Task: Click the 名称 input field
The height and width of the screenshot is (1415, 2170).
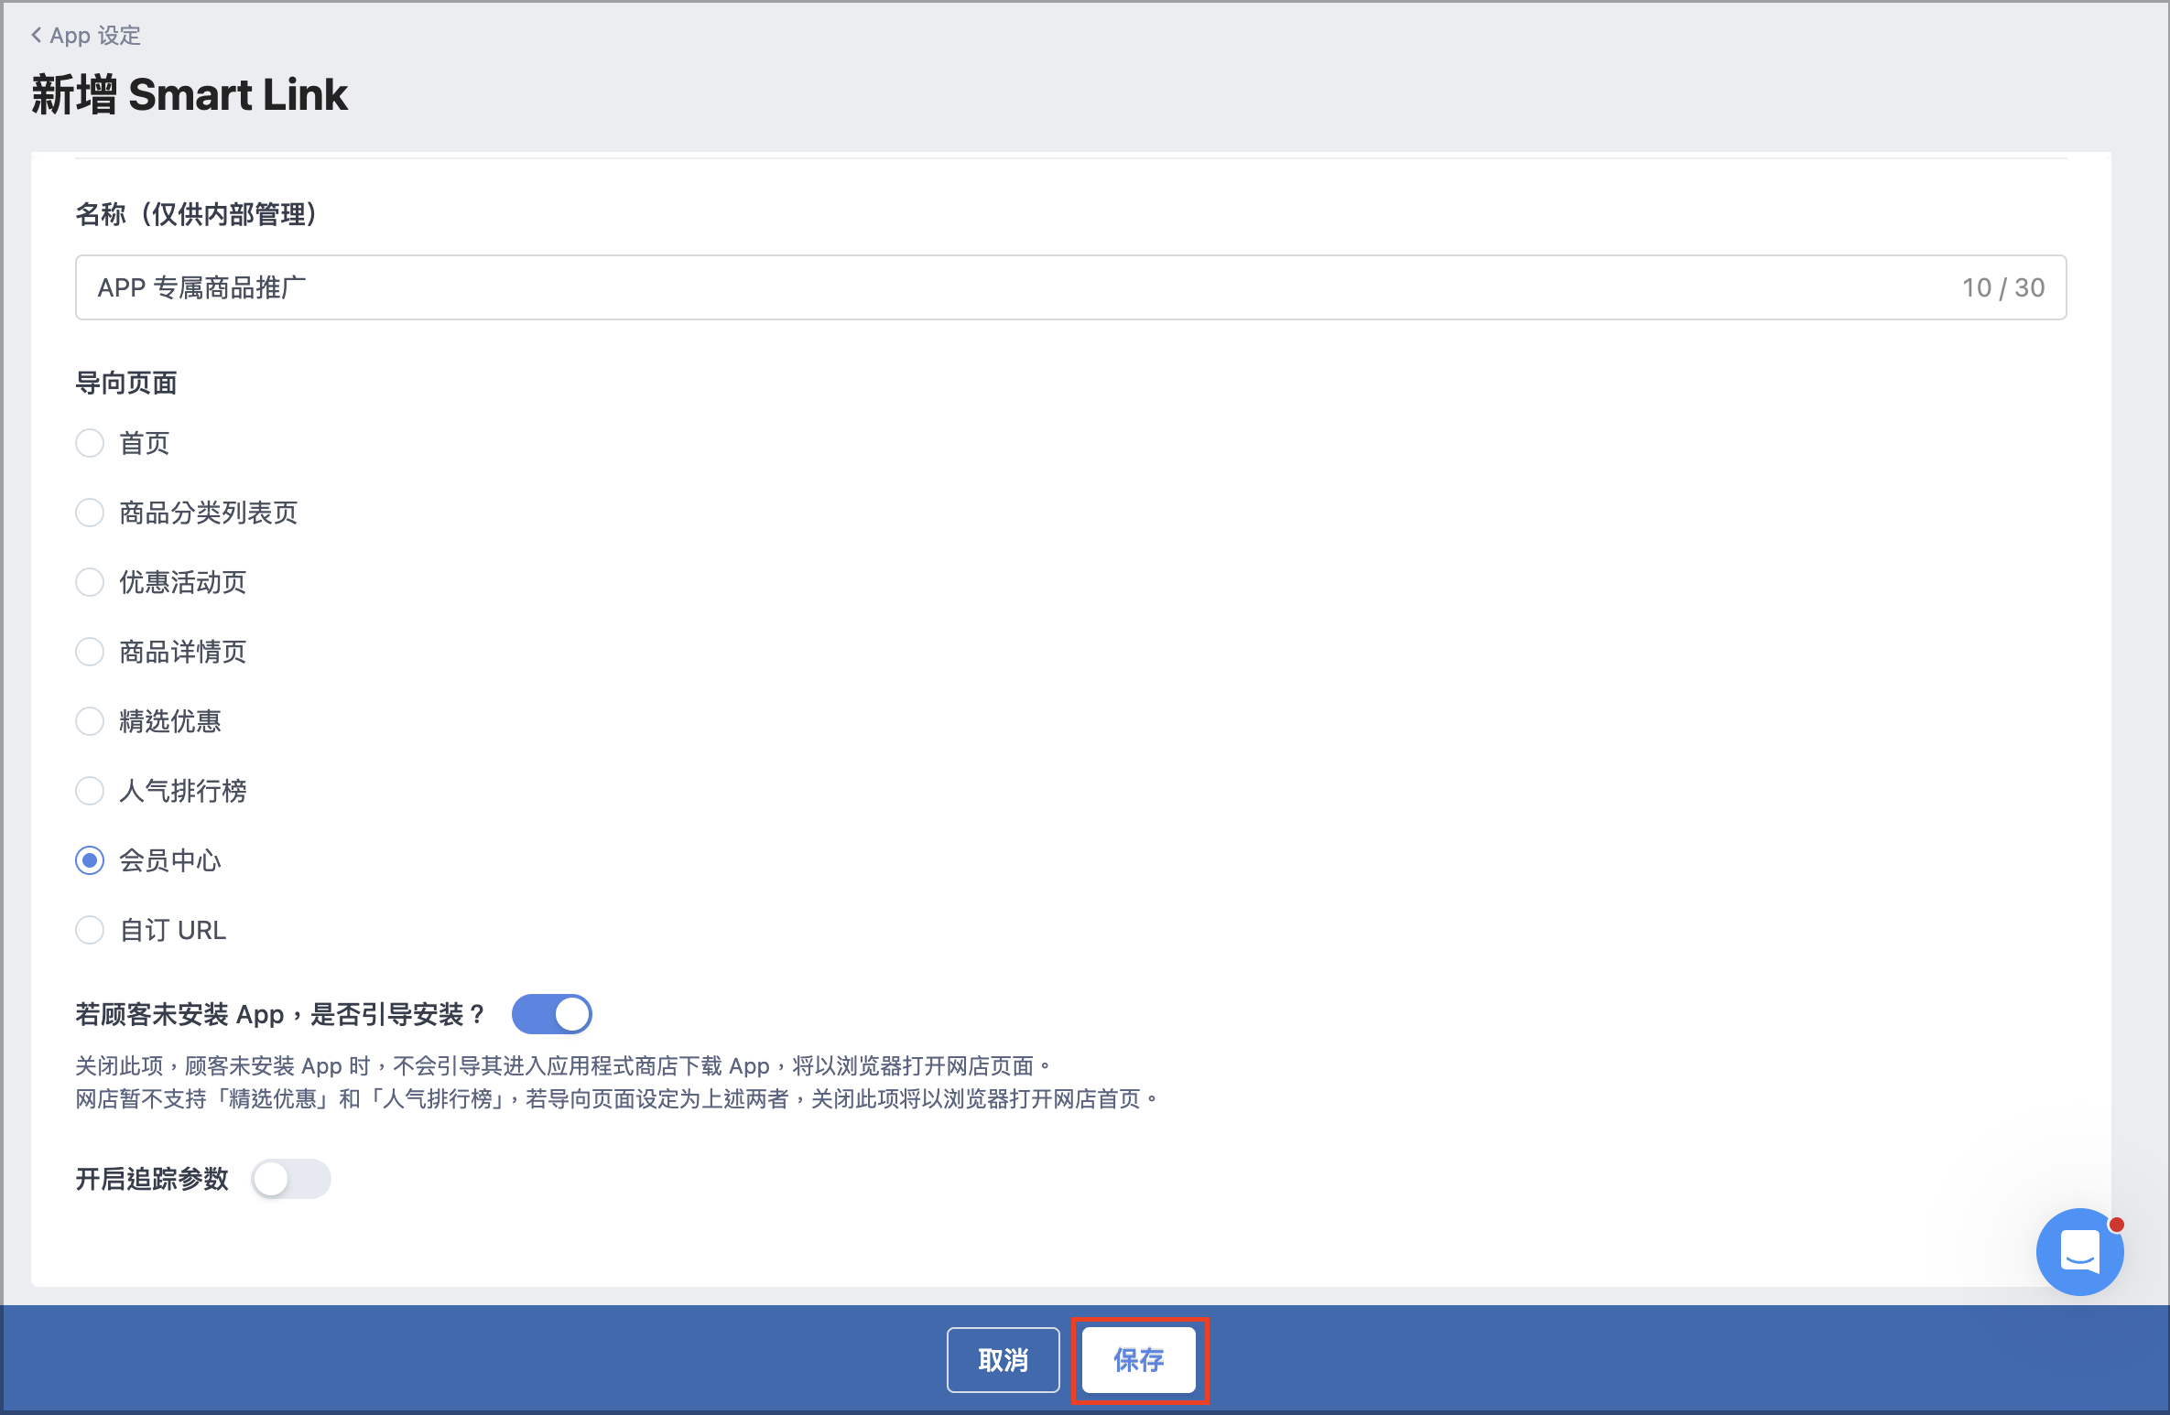Action: (1070, 287)
